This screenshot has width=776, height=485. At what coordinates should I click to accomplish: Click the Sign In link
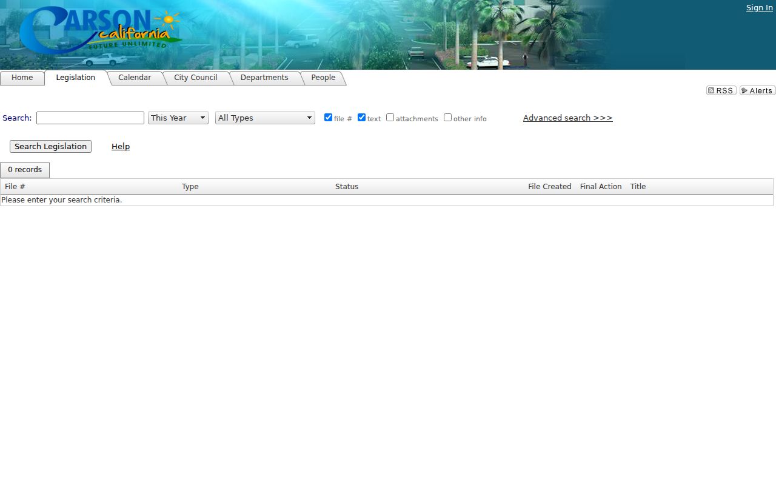(x=760, y=8)
